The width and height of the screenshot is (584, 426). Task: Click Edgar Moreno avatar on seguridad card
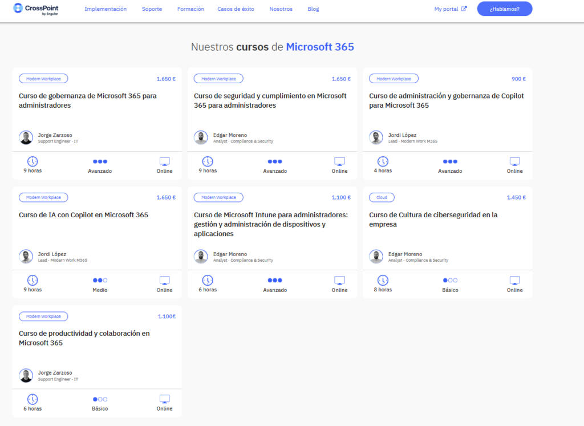coord(201,137)
